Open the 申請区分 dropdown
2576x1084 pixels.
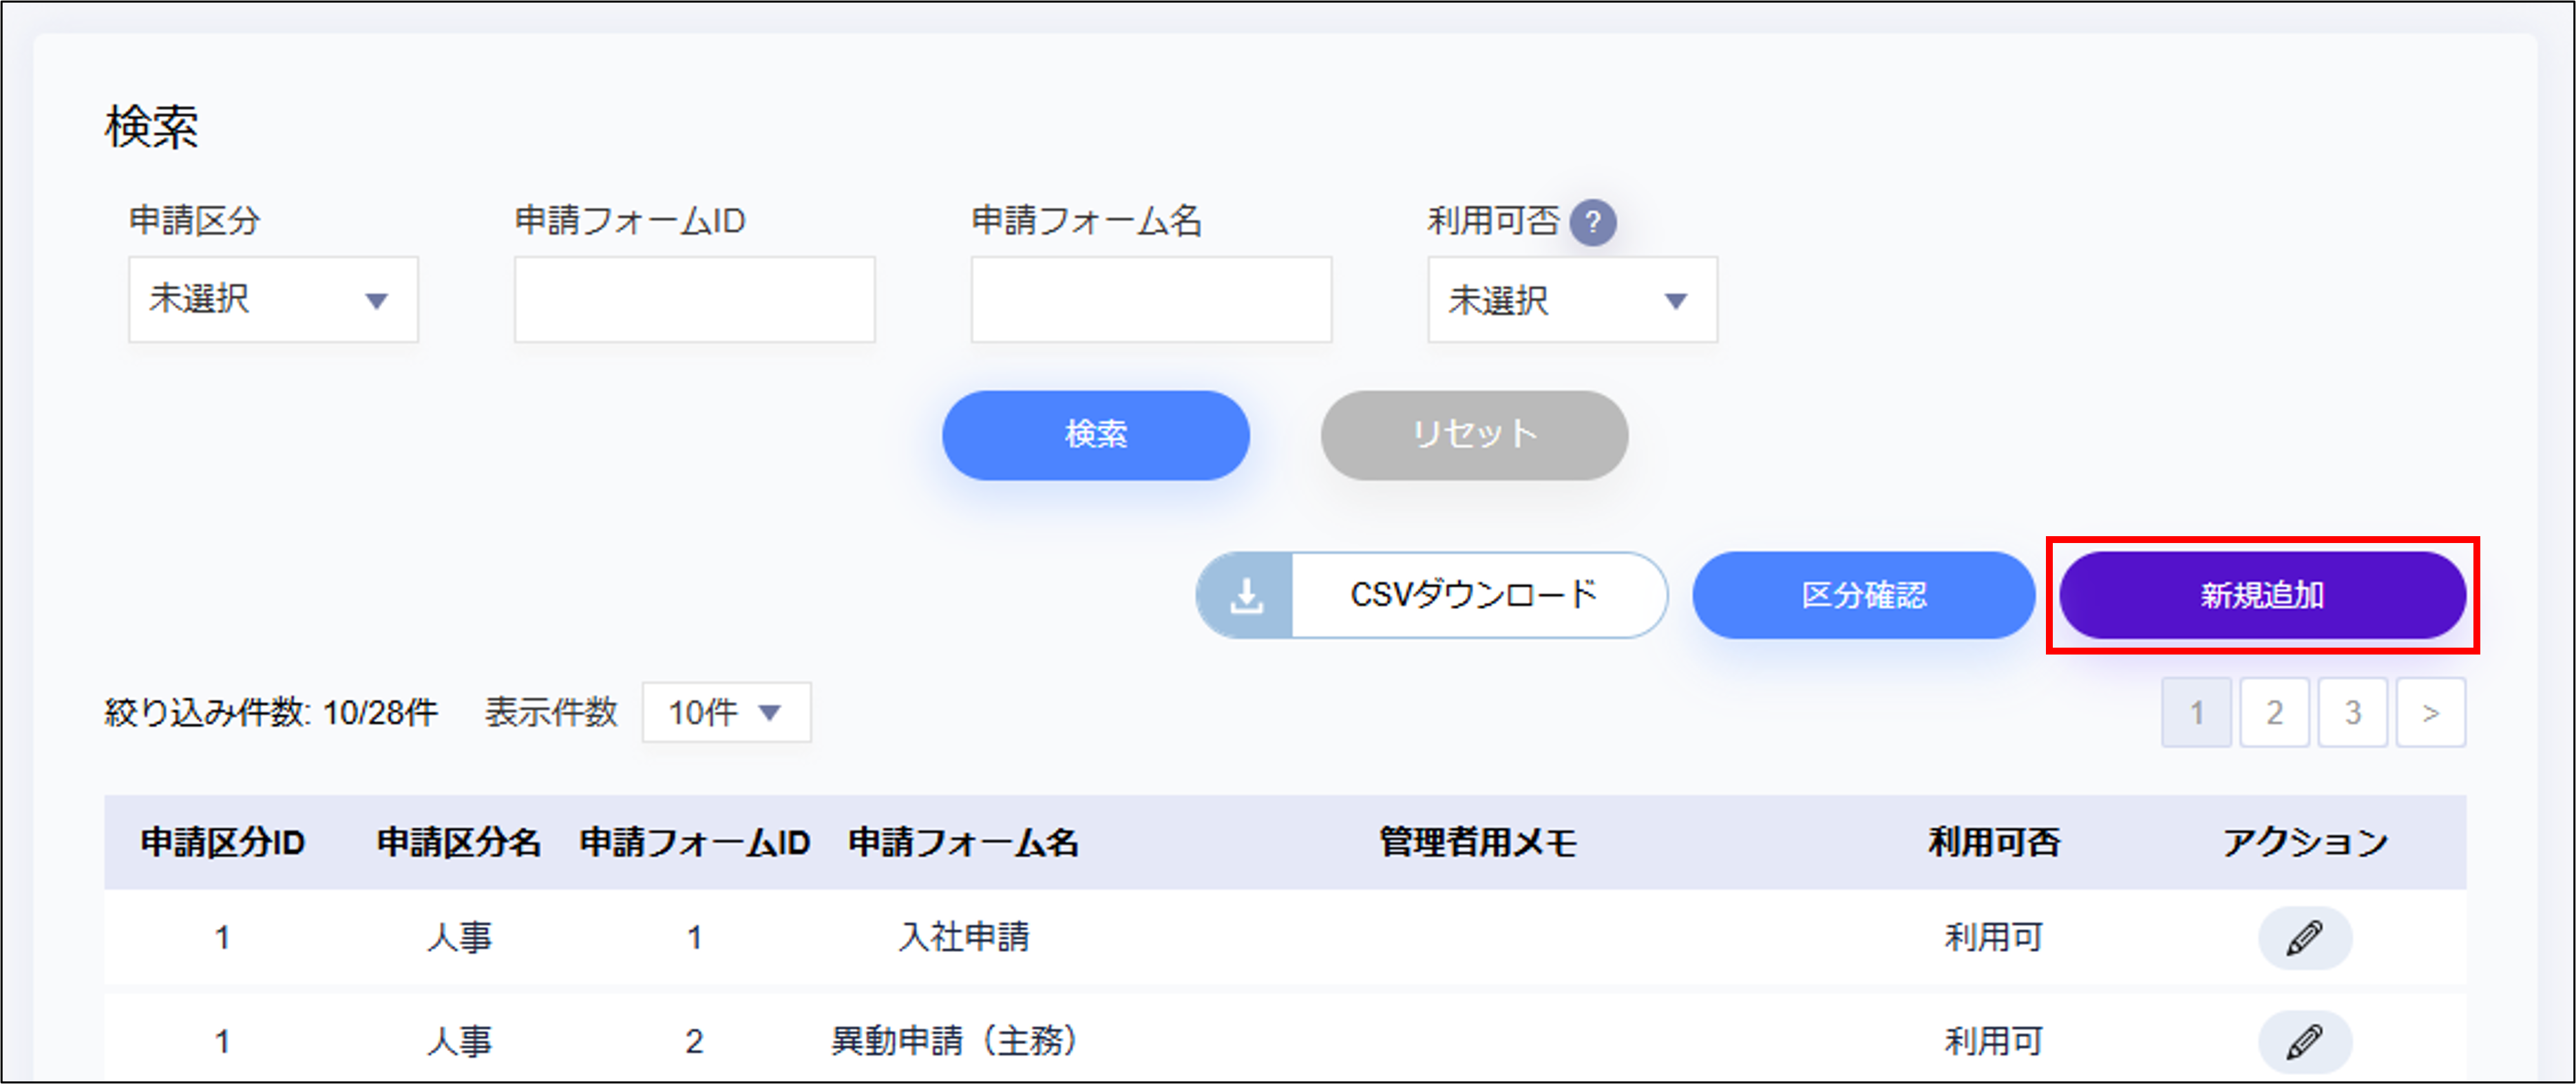273,300
